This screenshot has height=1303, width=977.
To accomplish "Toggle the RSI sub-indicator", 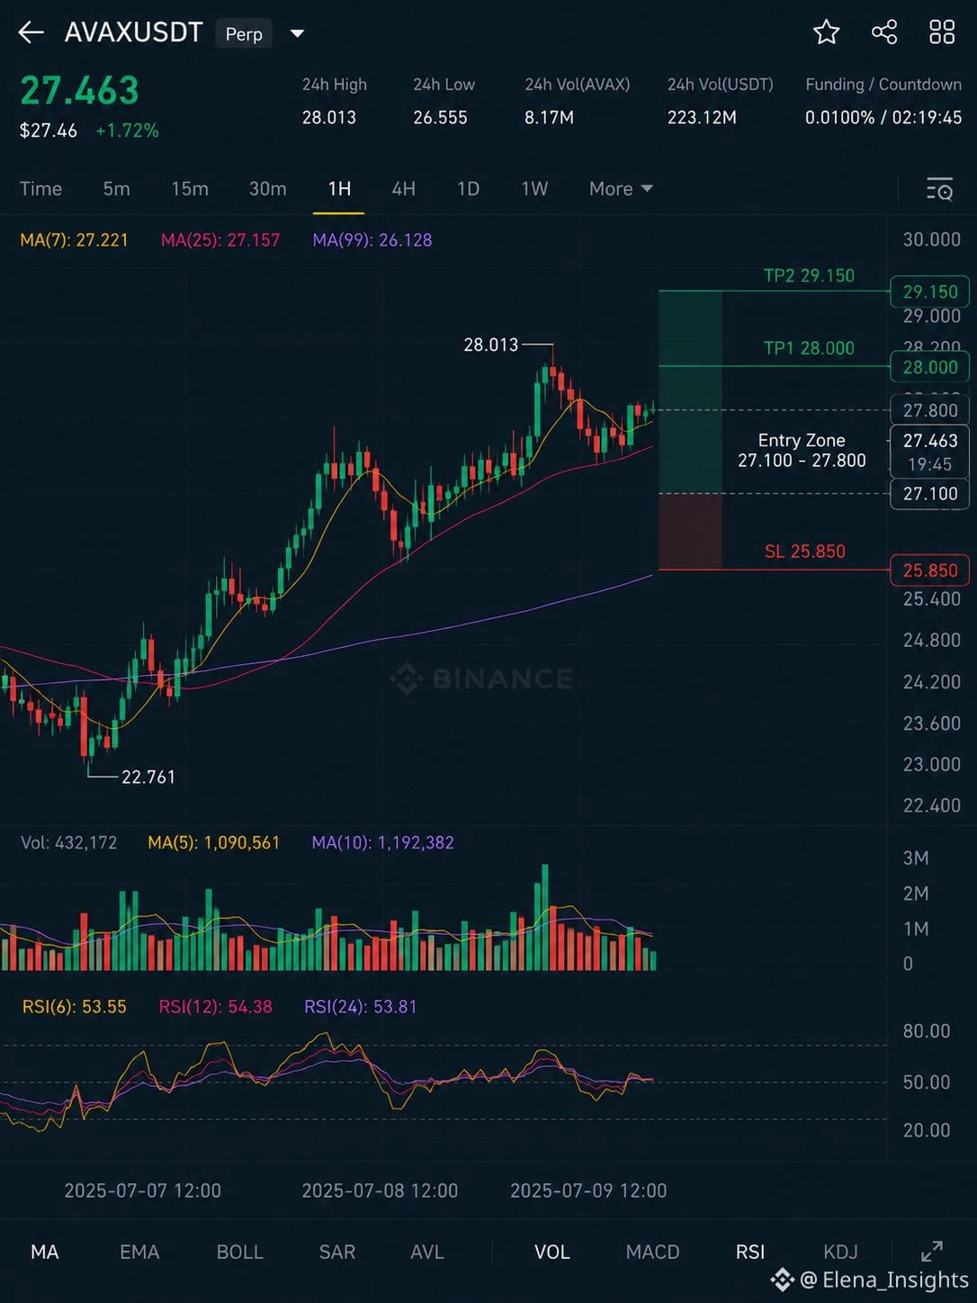I will pyautogui.click(x=750, y=1252).
